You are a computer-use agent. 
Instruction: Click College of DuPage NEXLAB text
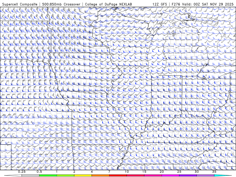(108, 4)
